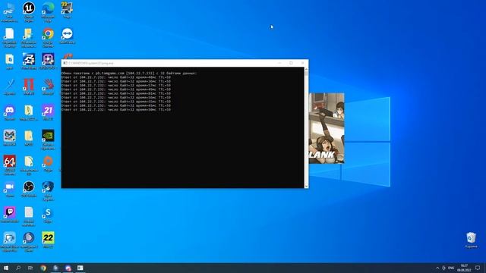This screenshot has width=486, height=273.
Task: Open taskbar Search
Action: pos(18,268)
